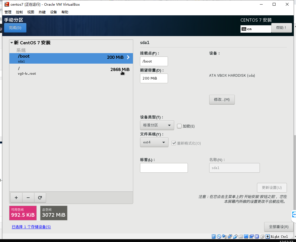Click the 帮助！ help button
This screenshot has width=296, height=242.
281,28
